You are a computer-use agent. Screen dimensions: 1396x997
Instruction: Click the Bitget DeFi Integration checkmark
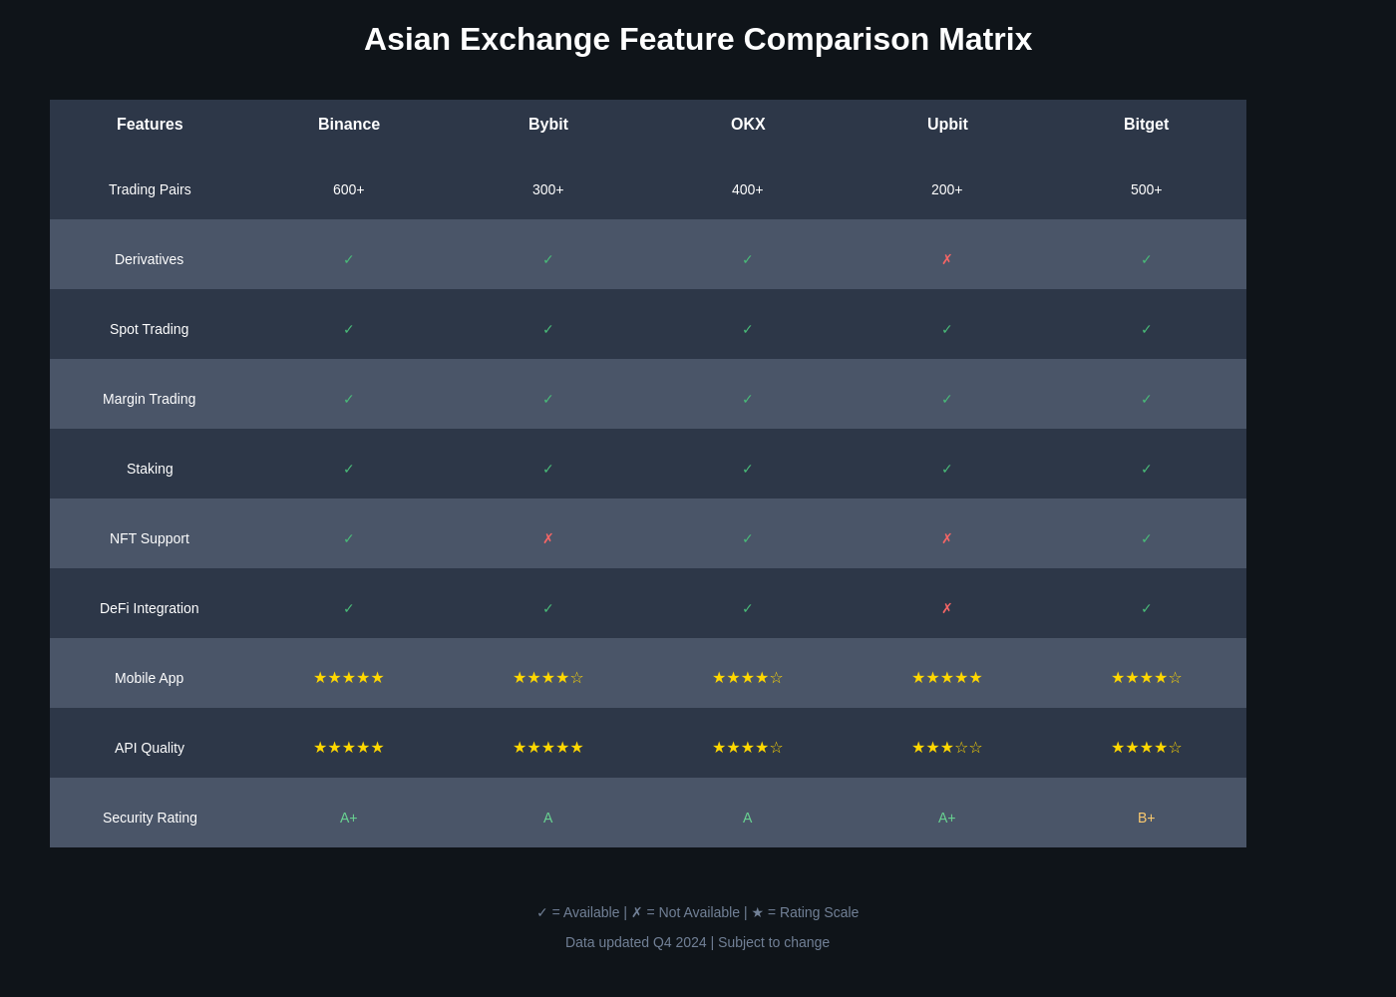coord(1147,608)
